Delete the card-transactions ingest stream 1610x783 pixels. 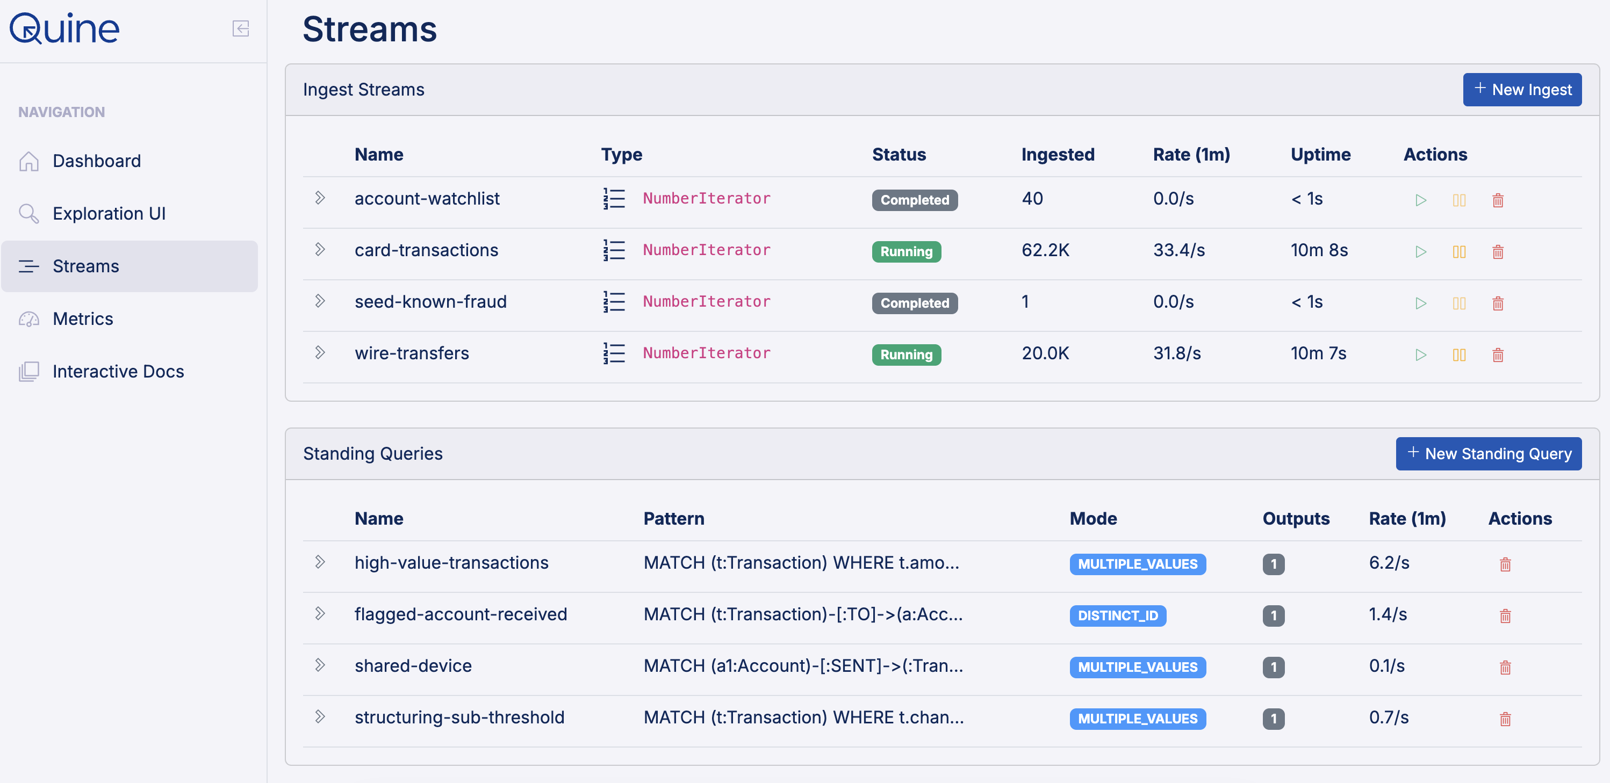click(x=1498, y=252)
